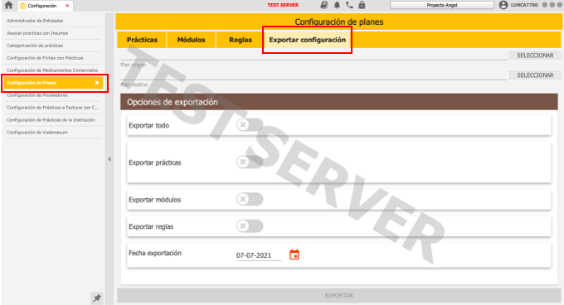Open Configuración de Fichas con Prácticas
Image resolution: width=564 pixels, height=305 pixels.
point(53,58)
